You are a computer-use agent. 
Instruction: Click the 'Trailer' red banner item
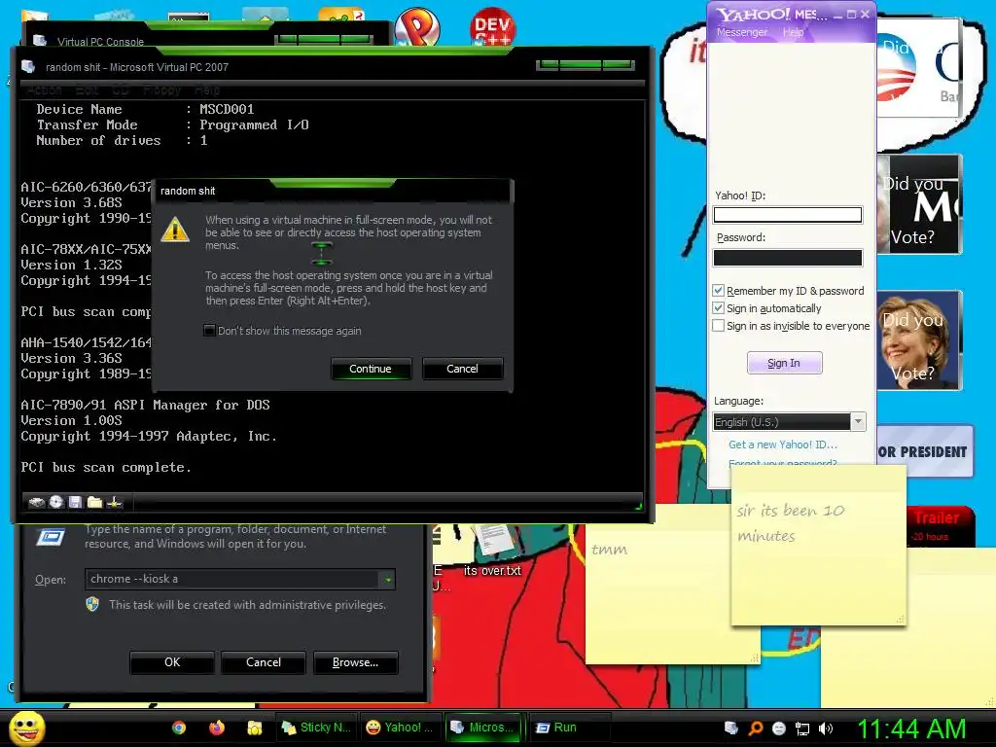[x=941, y=526]
